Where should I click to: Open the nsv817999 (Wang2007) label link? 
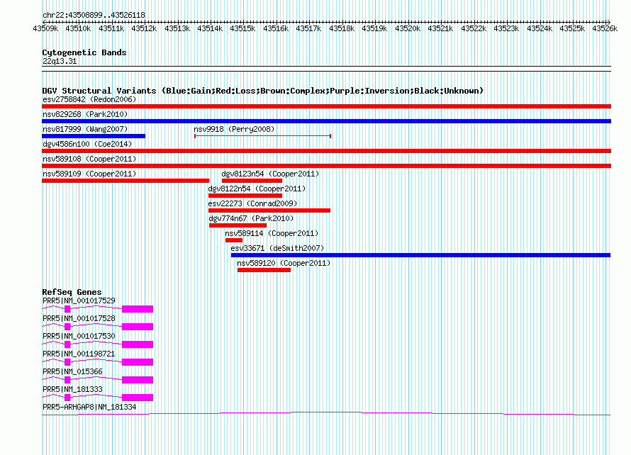point(85,129)
